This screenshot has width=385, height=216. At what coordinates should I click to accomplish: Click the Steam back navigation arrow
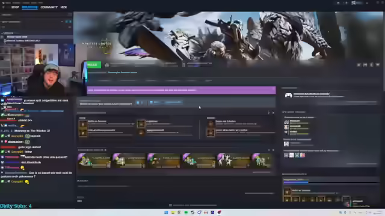[x=3, y=7]
